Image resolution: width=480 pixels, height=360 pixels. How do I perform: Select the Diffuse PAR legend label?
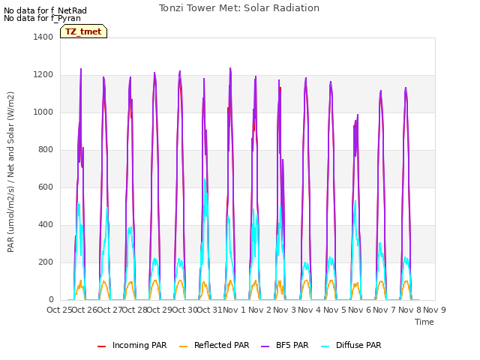[x=358, y=345]
